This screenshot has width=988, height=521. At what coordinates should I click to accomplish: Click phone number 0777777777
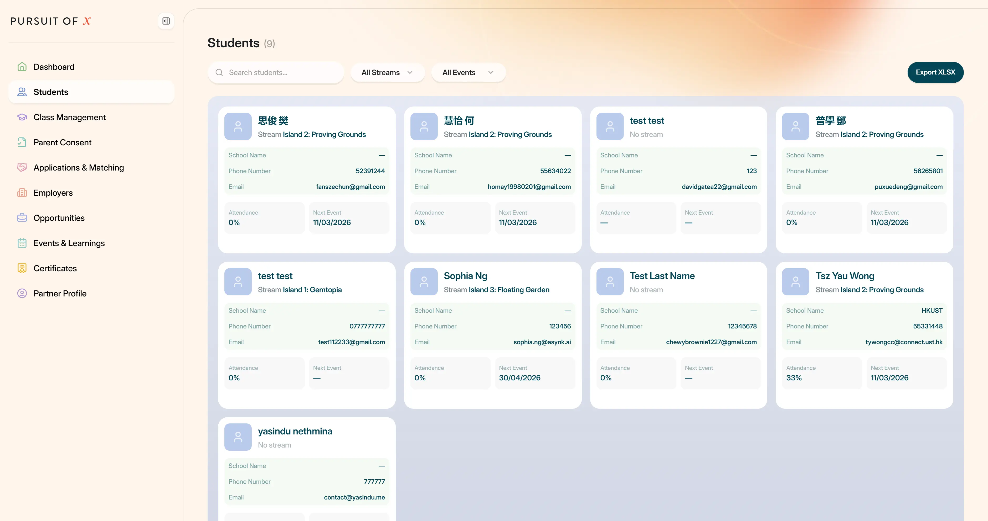367,327
